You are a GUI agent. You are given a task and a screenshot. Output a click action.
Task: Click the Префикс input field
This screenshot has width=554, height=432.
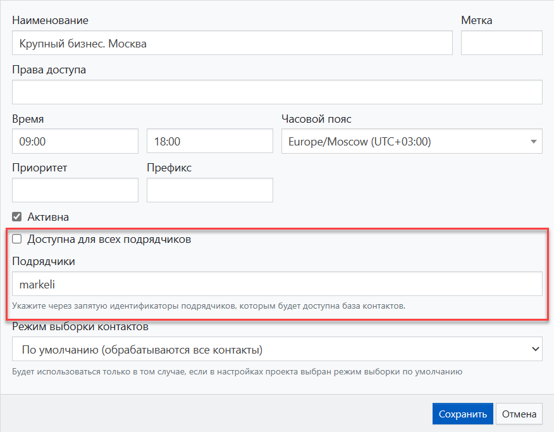[210, 190]
